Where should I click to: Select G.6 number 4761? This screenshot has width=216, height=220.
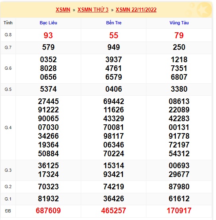coord(114,68)
